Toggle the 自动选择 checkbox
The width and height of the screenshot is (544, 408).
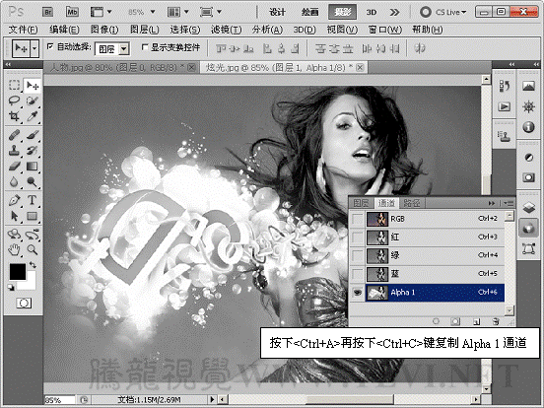tap(50, 46)
